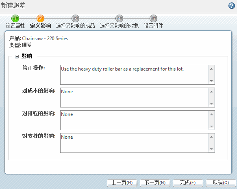Click 对支持的影响 scrollbar down arrow

(211, 149)
